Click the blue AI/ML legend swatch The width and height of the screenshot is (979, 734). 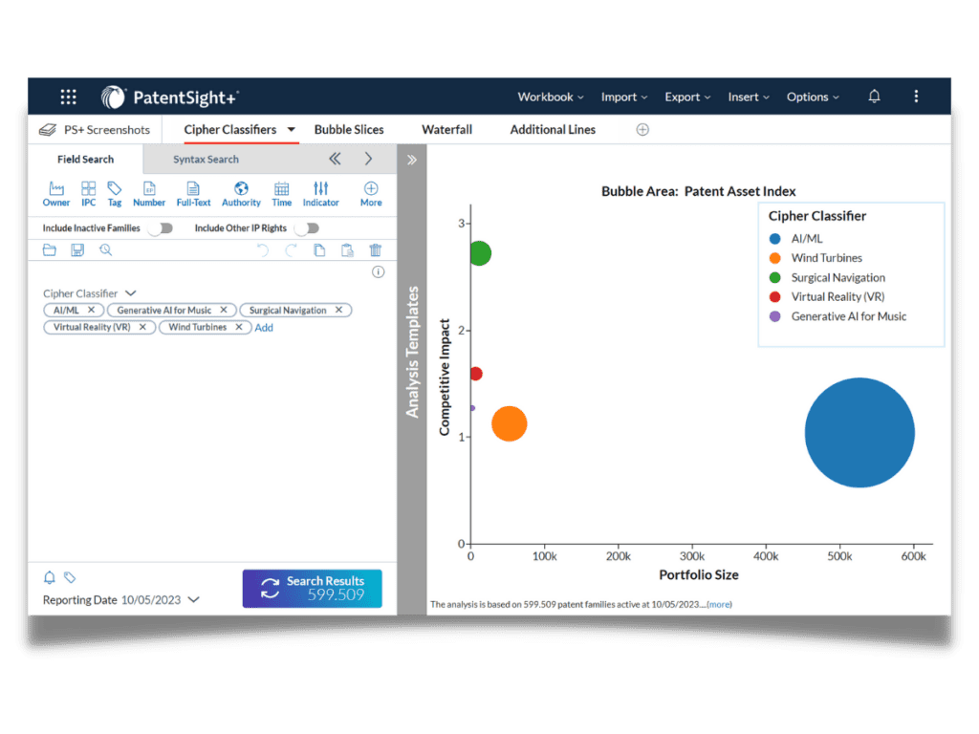tap(774, 239)
